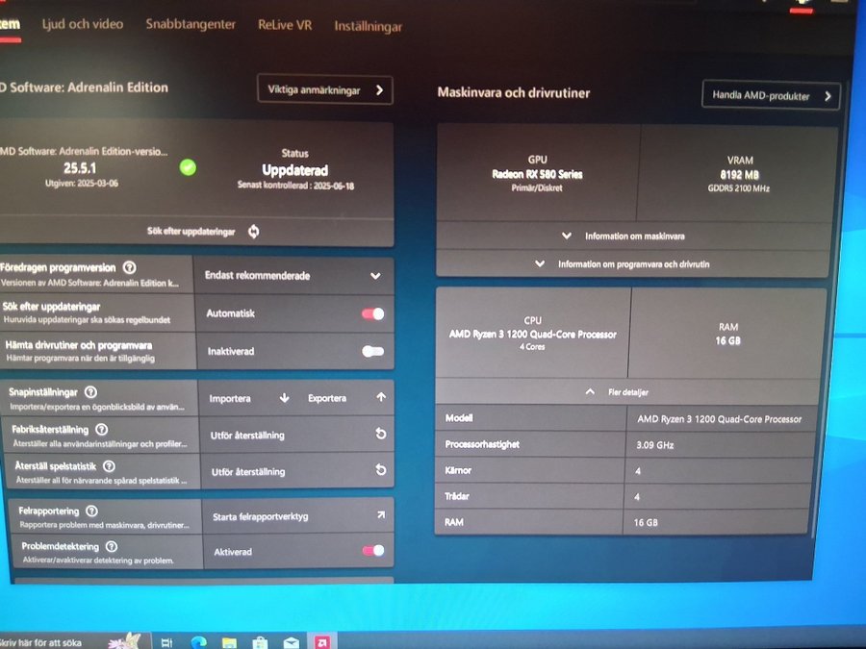Open help icon next to Föredragen programversion
The height and width of the screenshot is (649, 866).
(x=129, y=267)
